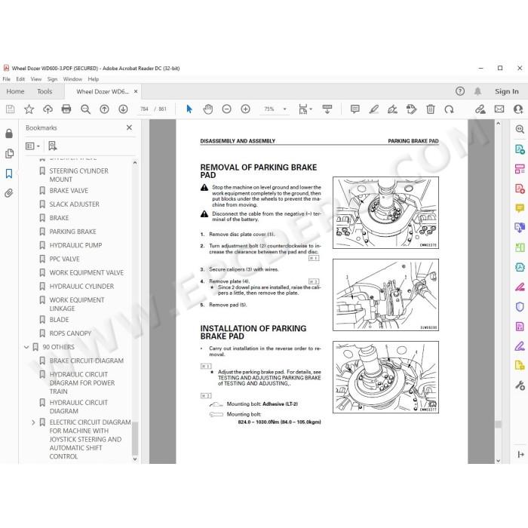Open the SLACK ADJUSTER bookmark
The height and width of the screenshot is (528, 528).
click(75, 204)
